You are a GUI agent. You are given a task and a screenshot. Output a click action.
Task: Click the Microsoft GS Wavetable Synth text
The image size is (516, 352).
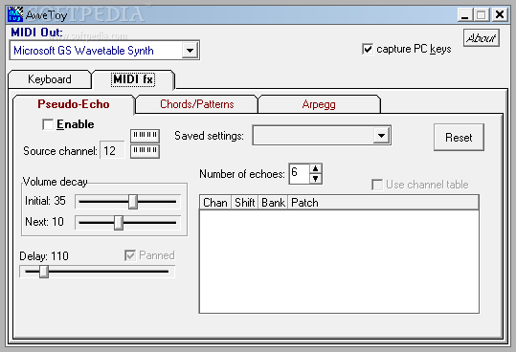pyautogui.click(x=83, y=51)
